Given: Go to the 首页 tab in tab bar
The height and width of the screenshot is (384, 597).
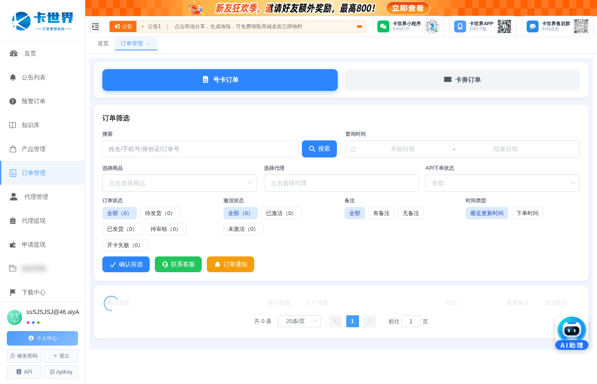Looking at the screenshot, I should tap(103, 44).
